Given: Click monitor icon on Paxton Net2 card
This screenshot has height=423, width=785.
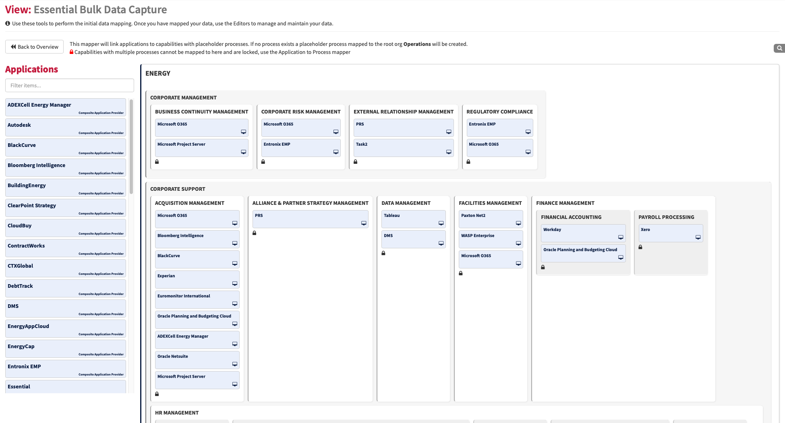Looking at the screenshot, I should coord(518,223).
